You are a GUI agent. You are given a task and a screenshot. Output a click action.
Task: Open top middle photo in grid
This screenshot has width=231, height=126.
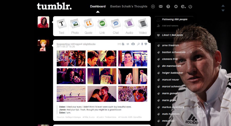tap(102, 58)
